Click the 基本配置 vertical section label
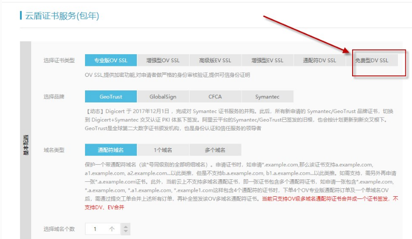The height and width of the screenshot is (239, 412). [26, 145]
